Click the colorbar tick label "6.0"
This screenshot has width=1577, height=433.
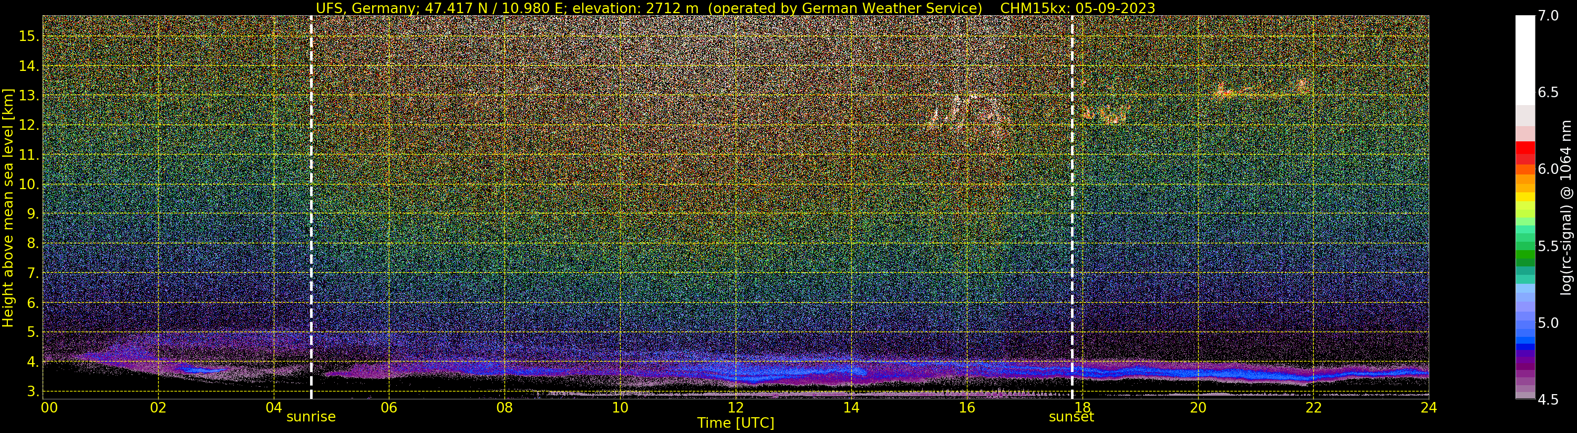point(1548,169)
